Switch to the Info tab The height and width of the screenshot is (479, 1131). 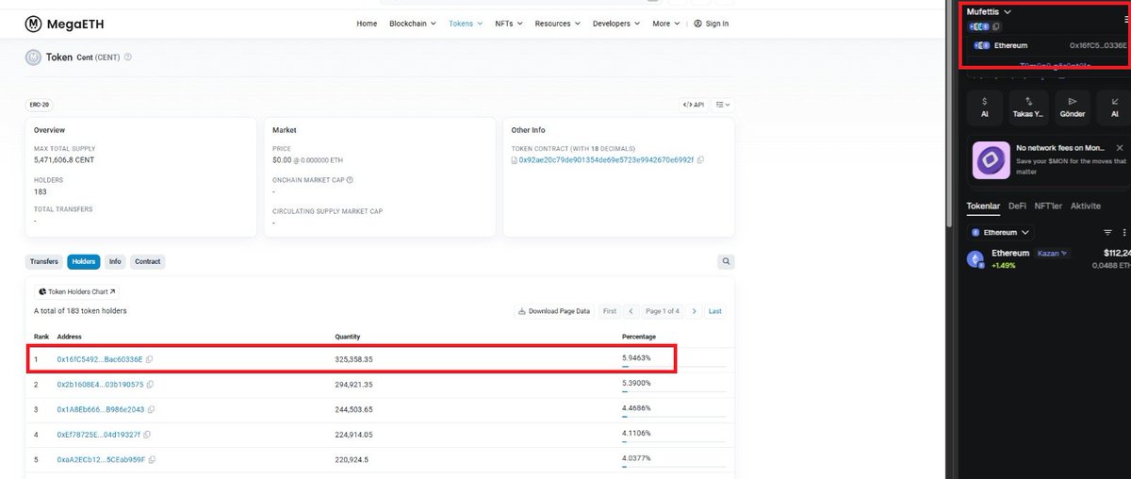(x=115, y=262)
